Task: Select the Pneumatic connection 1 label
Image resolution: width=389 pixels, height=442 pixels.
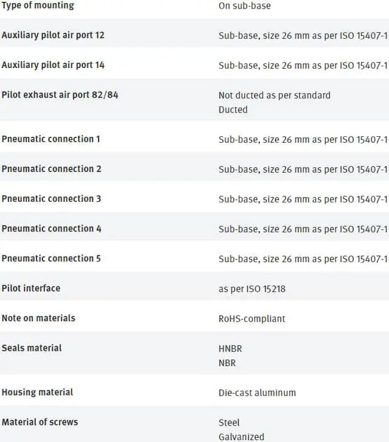Action: [50, 139]
